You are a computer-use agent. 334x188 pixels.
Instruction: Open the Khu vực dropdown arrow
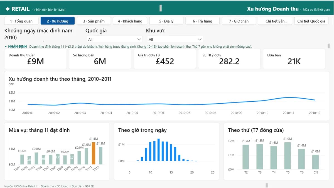click(x=199, y=39)
